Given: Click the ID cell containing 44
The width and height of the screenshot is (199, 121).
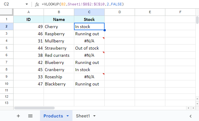Looking at the screenshot, I should 29,48.
